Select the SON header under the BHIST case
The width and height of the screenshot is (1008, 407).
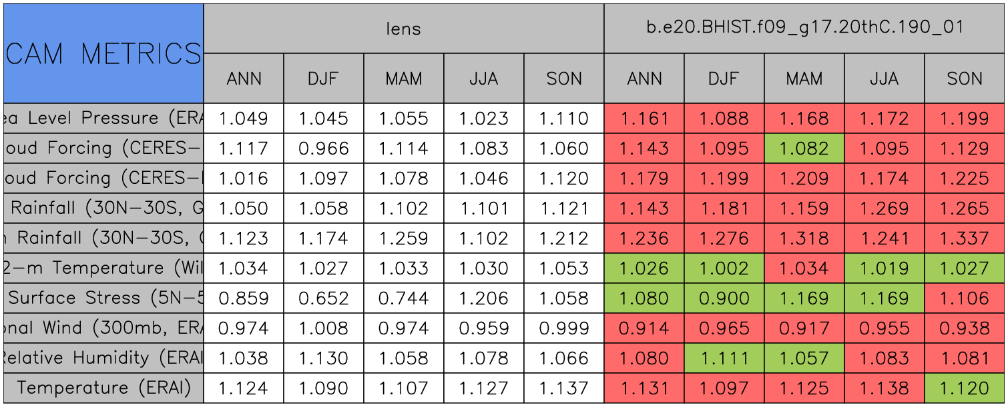point(965,79)
